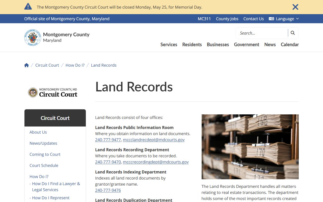Call 240-777-9476 Indexing Department
This screenshot has height=202, width=323.
point(108,190)
